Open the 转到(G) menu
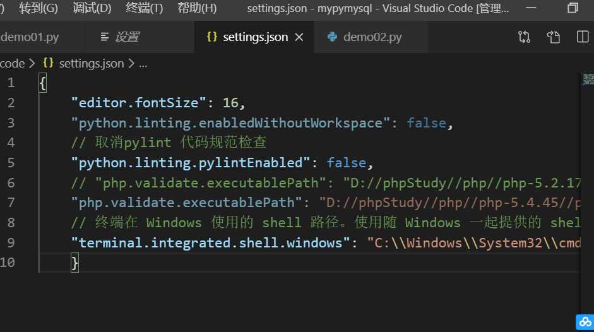 pos(38,8)
